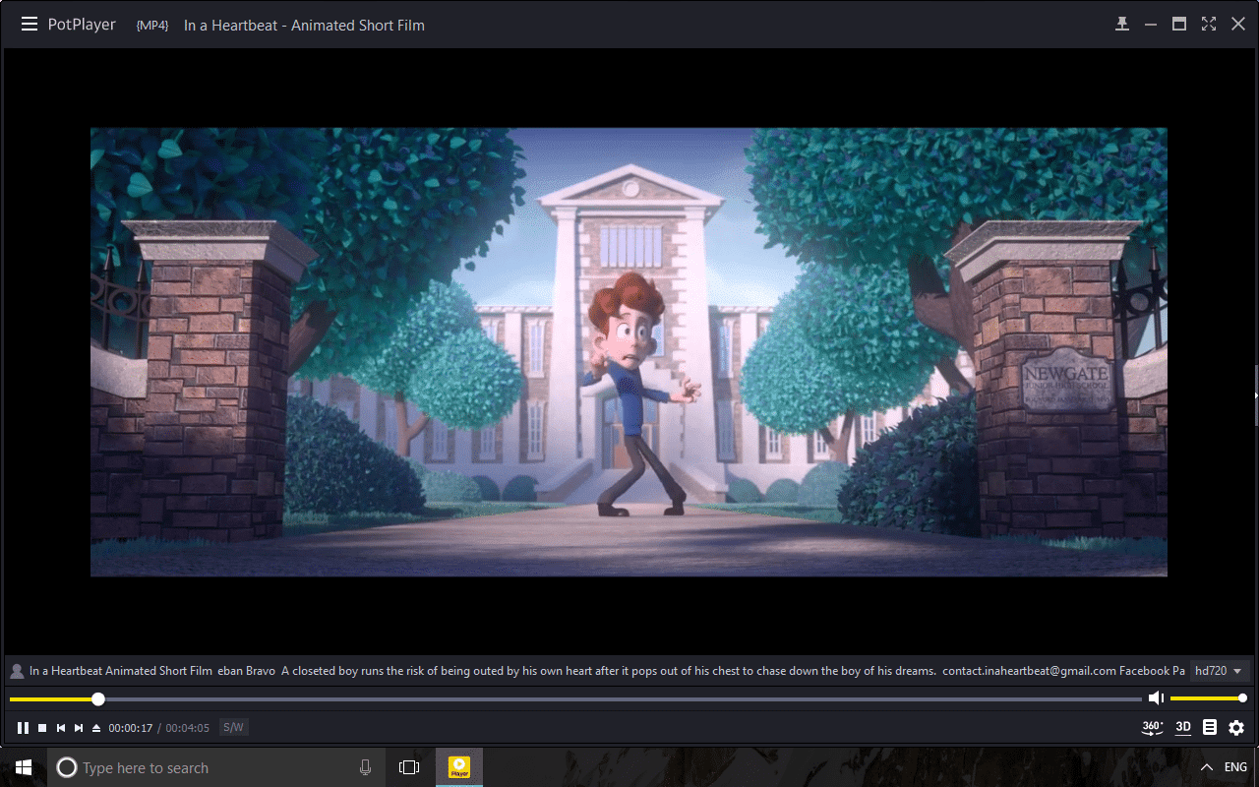Click the current time 00:00:17

coord(131,729)
